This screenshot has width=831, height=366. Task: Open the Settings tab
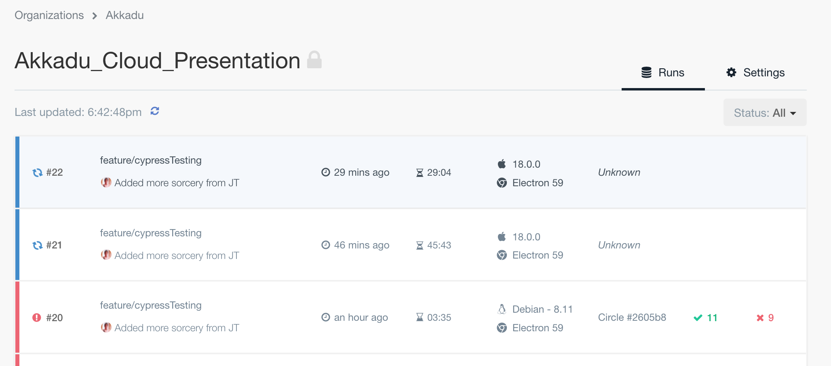coord(755,73)
